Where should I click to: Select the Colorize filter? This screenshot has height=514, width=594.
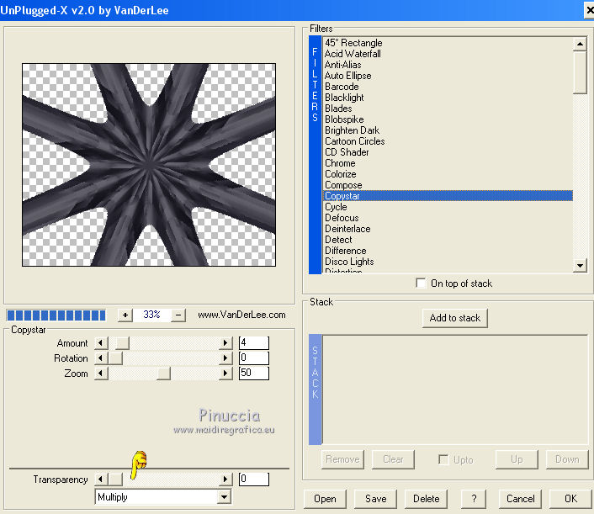pos(448,174)
